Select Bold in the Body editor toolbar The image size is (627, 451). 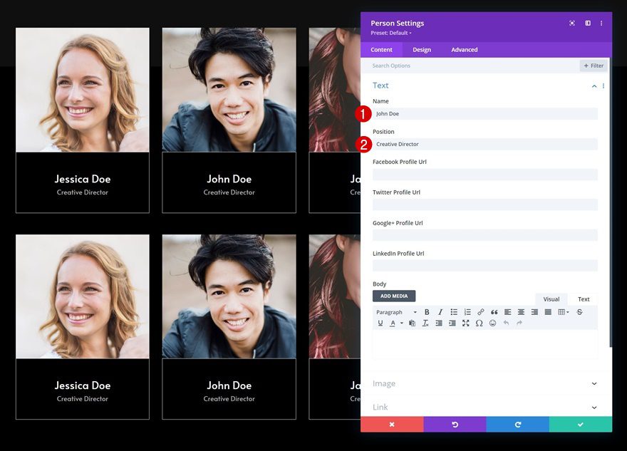pyautogui.click(x=427, y=311)
